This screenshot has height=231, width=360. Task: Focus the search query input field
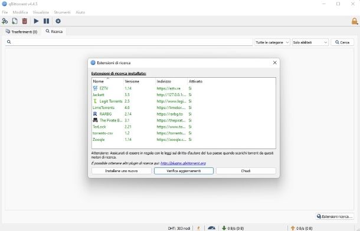point(129,42)
